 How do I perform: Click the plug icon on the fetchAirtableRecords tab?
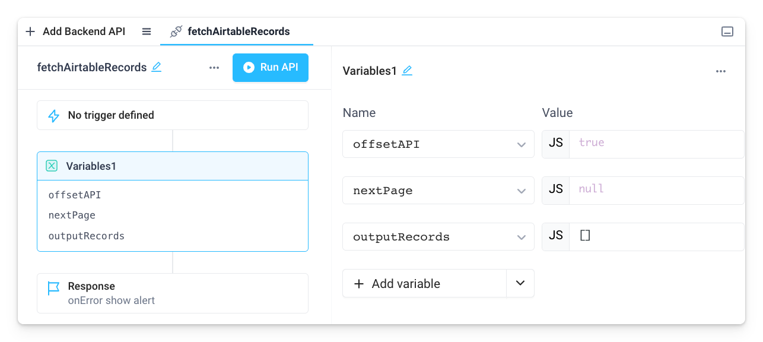pyautogui.click(x=175, y=31)
